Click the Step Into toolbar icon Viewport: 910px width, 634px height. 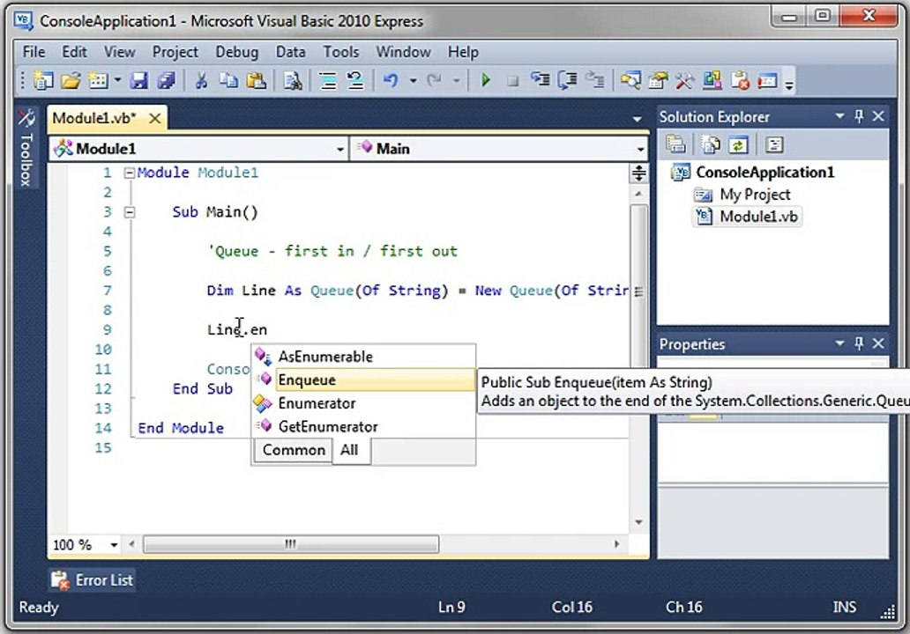click(x=541, y=80)
